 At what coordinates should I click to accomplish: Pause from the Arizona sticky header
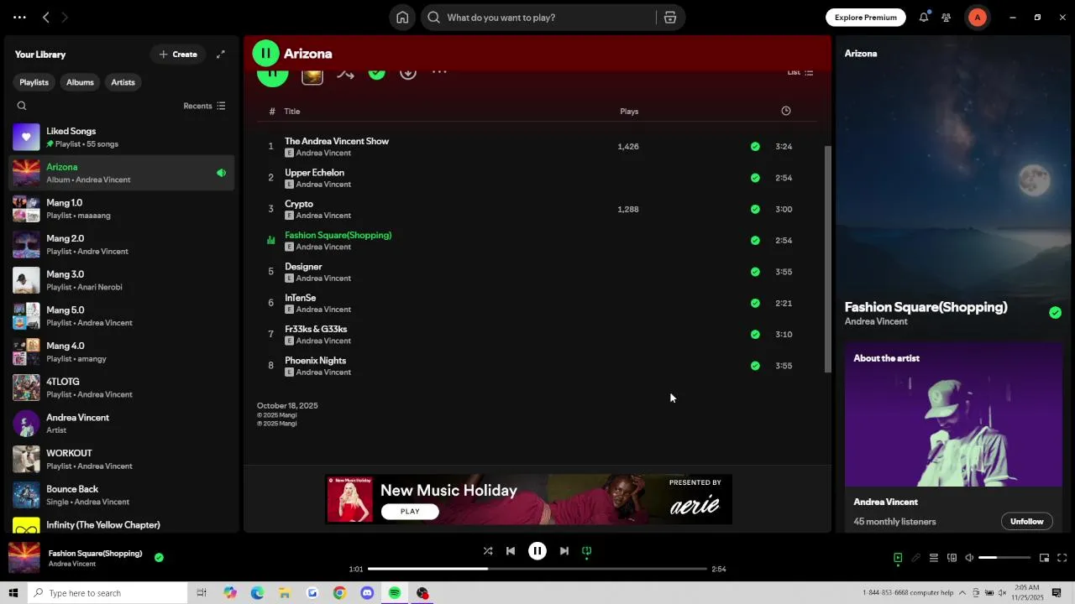tap(265, 54)
